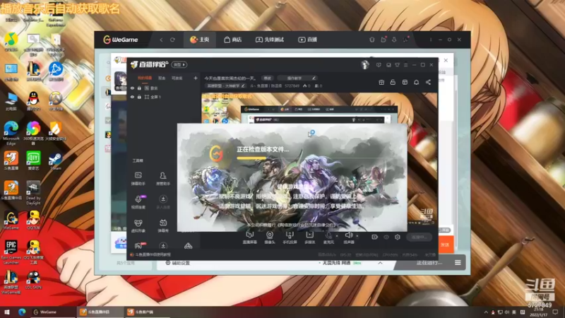Select the 全屏1 source row

pos(163,97)
